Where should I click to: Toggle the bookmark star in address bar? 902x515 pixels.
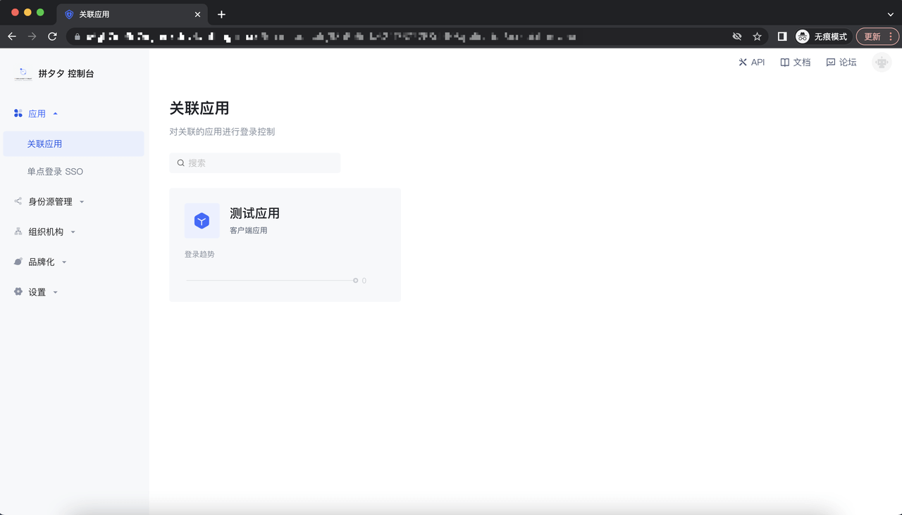click(x=757, y=36)
